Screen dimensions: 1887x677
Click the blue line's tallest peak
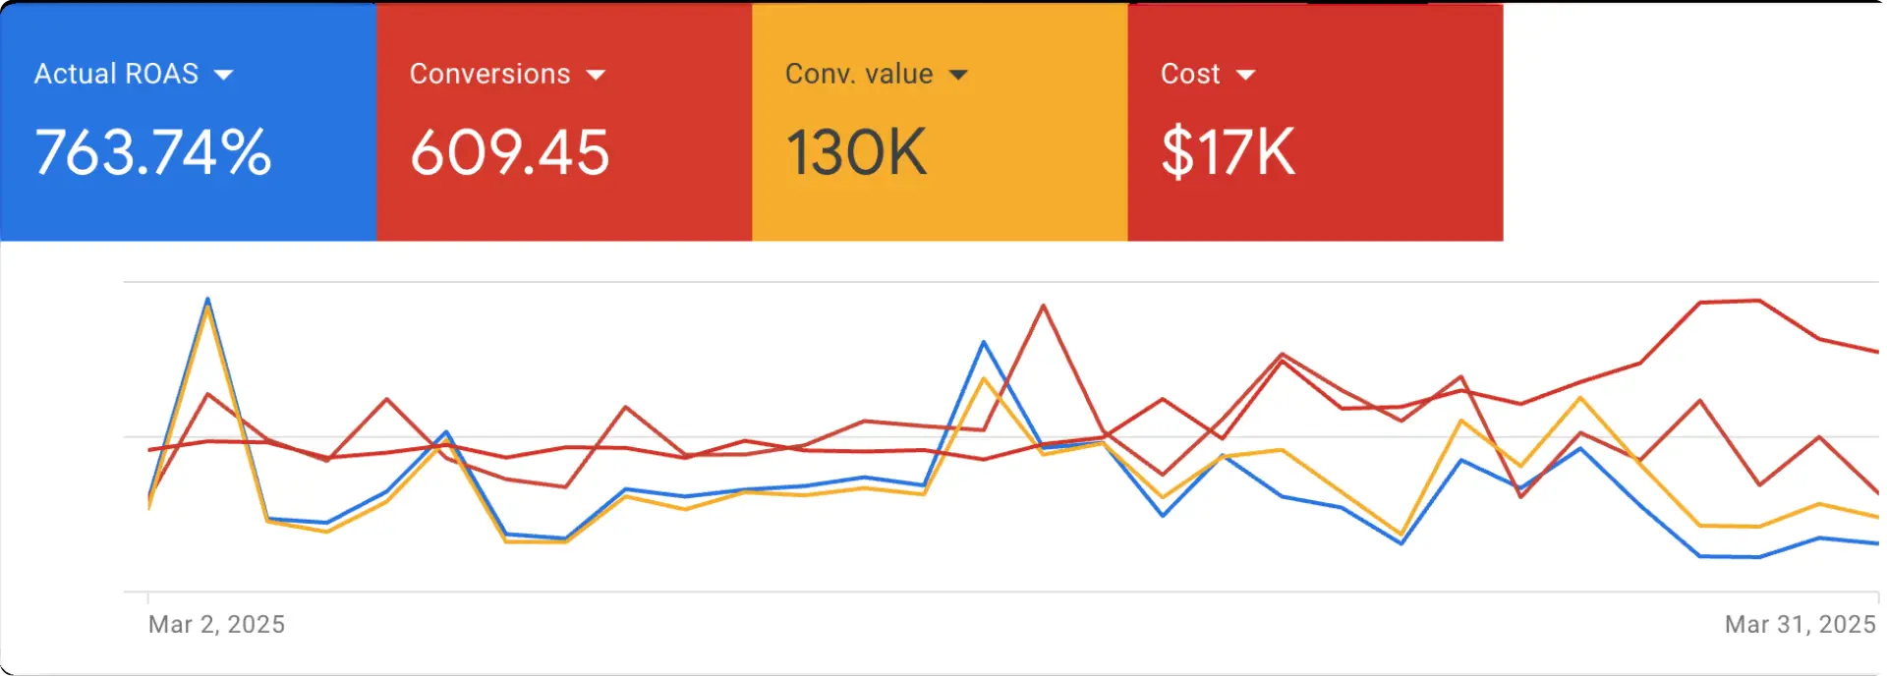(208, 298)
